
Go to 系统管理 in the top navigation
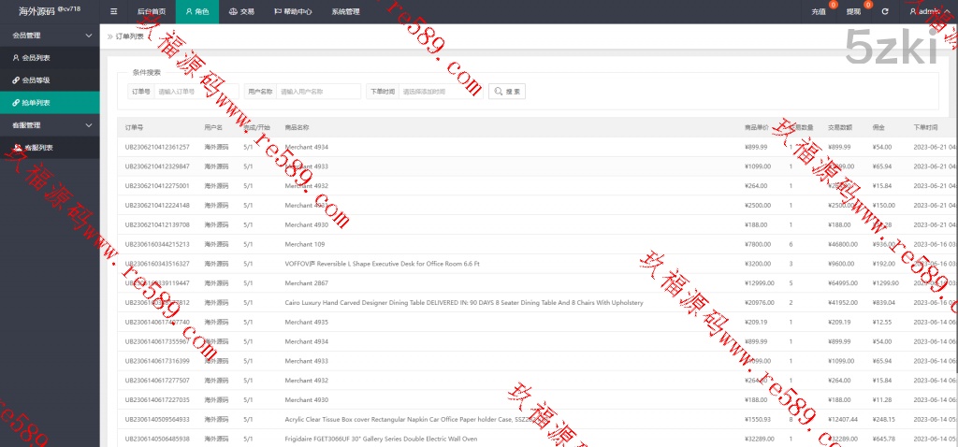pos(345,11)
